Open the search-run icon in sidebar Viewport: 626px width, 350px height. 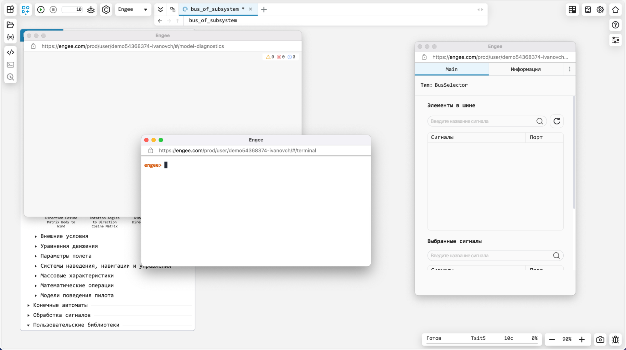[10, 77]
